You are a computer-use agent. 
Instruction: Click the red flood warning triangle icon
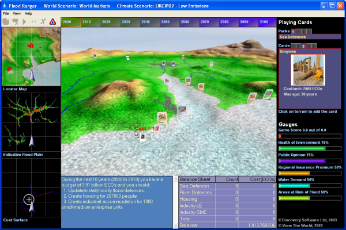[52, 22]
